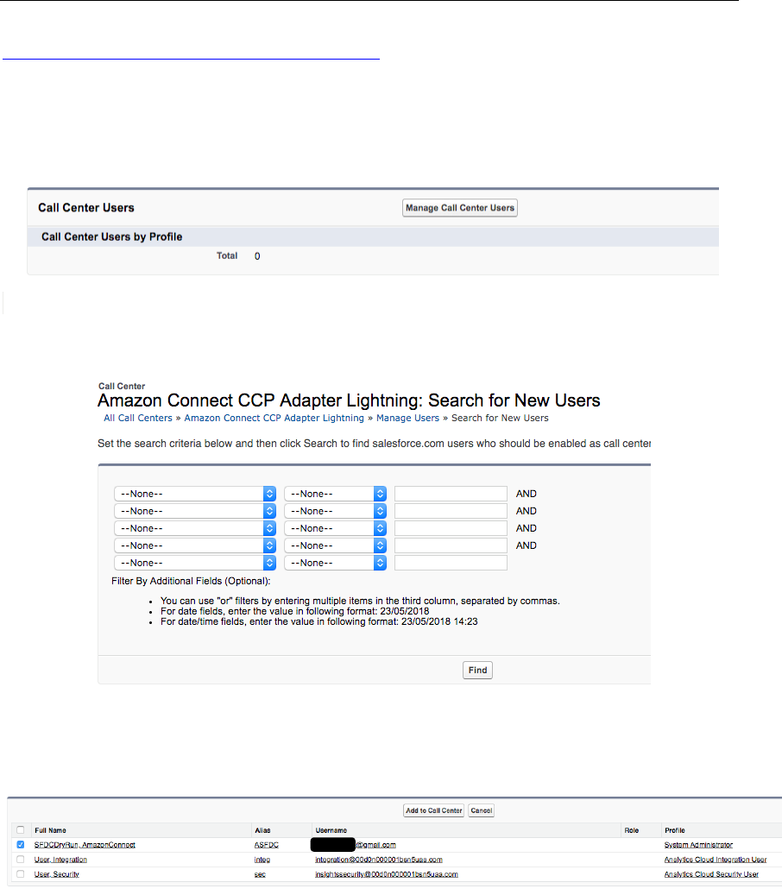
Task: Click Role column header
Action: tap(631, 830)
